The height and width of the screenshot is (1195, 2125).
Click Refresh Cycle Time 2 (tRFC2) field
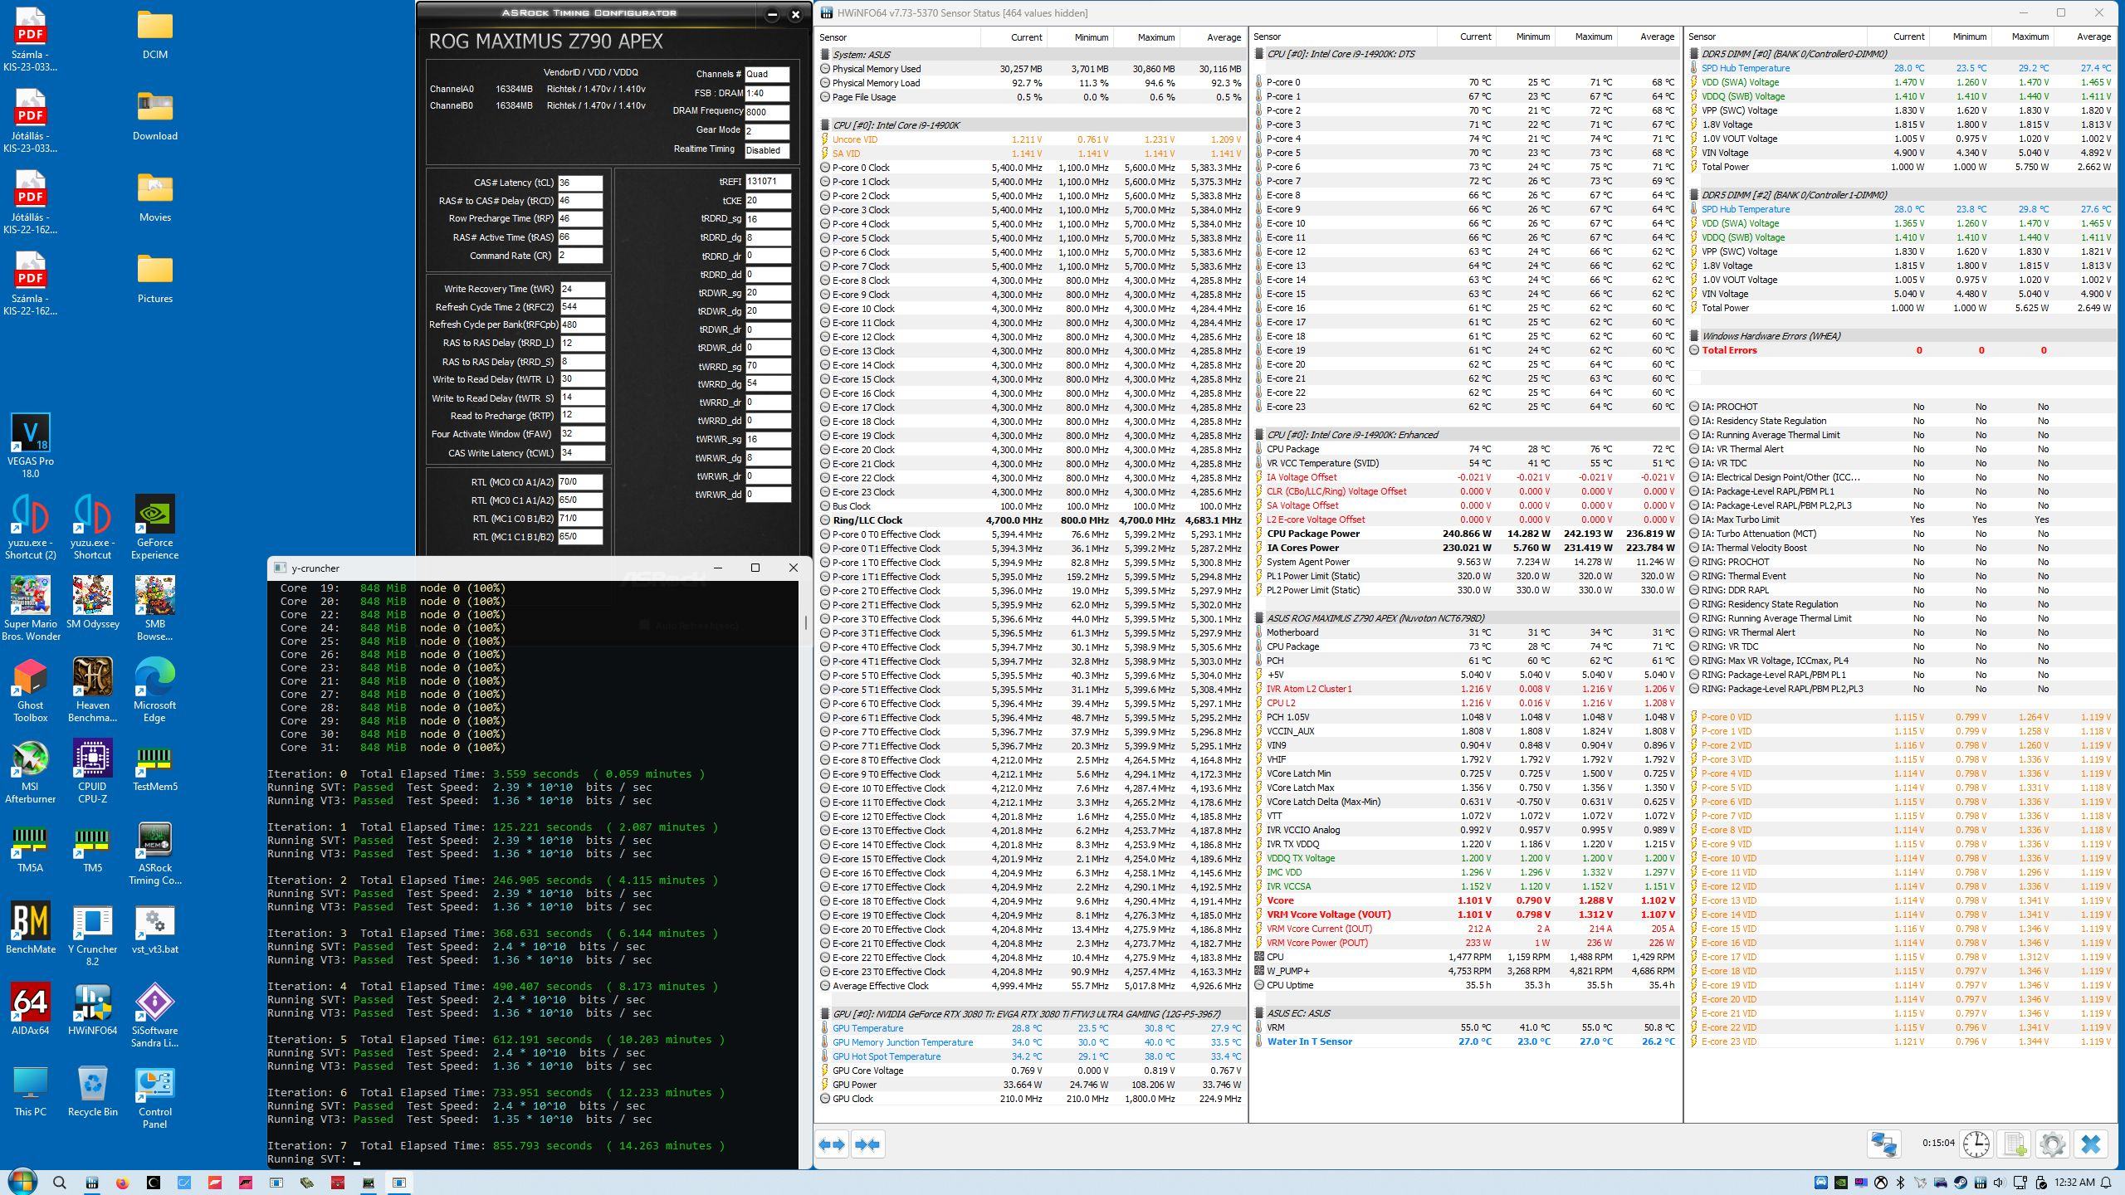tap(582, 307)
